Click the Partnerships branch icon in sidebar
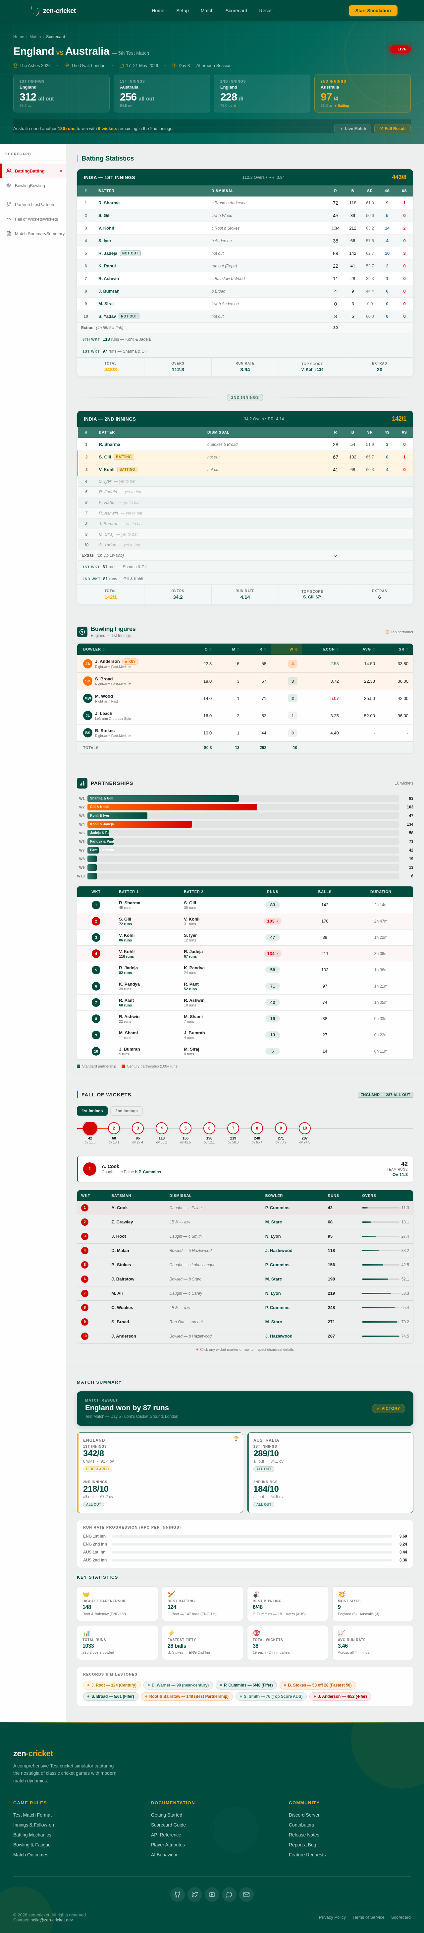Viewport: 424px width, 1933px height. click(x=9, y=204)
